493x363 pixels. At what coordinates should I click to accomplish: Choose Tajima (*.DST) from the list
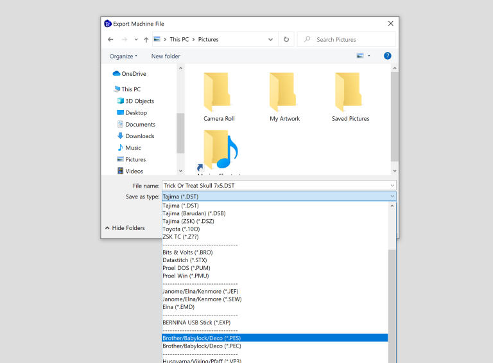275,206
